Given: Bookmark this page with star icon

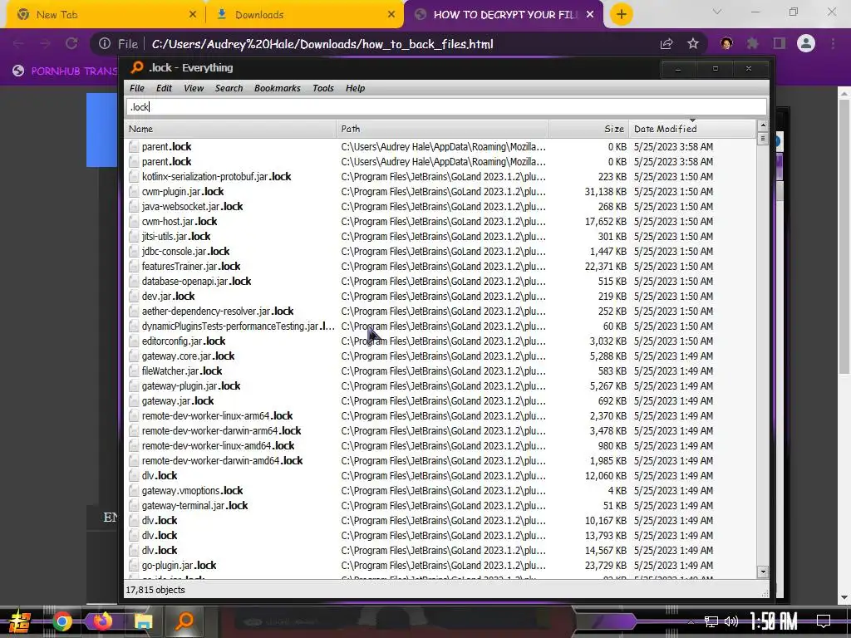Looking at the screenshot, I should tap(693, 43).
